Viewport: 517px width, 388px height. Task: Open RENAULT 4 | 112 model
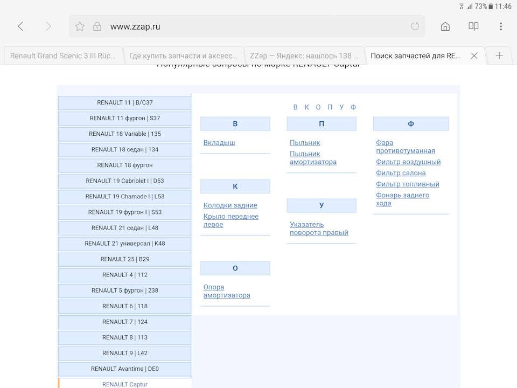(x=124, y=275)
